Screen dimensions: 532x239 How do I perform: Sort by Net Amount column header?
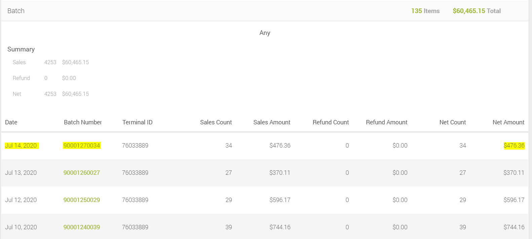[x=508, y=122]
